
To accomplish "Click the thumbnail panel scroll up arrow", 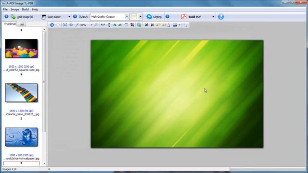I will pyautogui.click(x=44, y=30).
